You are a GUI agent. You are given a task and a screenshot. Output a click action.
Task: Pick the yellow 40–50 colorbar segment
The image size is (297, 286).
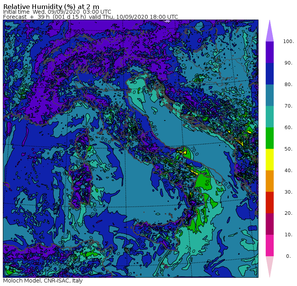click(x=270, y=160)
